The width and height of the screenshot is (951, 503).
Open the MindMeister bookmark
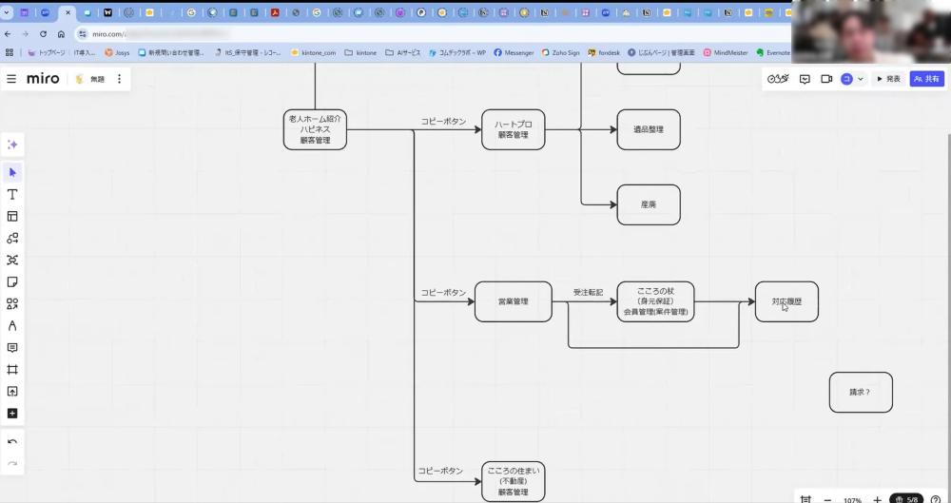coord(726,53)
